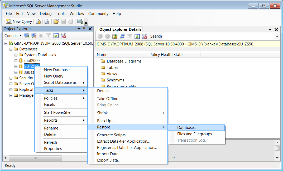Choose Generate Scripts... menu entry
The image size is (283, 171).
(128, 135)
